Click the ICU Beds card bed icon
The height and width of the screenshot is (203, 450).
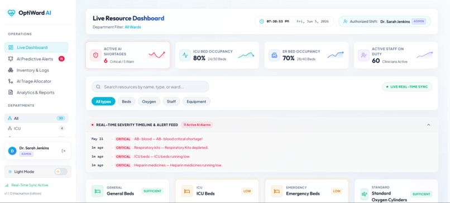click(187, 191)
